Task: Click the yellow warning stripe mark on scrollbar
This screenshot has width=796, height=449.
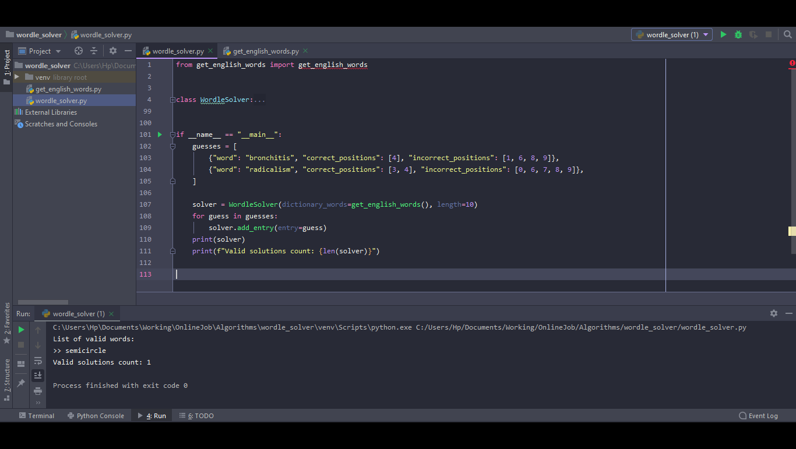Action: (x=792, y=231)
